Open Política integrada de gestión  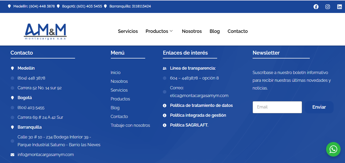(x=198, y=115)
